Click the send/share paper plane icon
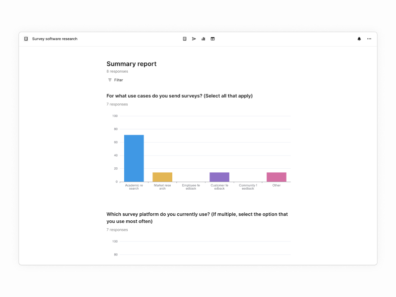Viewport: 396px width, 297px height. tap(194, 39)
